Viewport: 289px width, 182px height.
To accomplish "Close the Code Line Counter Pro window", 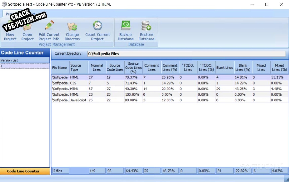I will [282, 4].
